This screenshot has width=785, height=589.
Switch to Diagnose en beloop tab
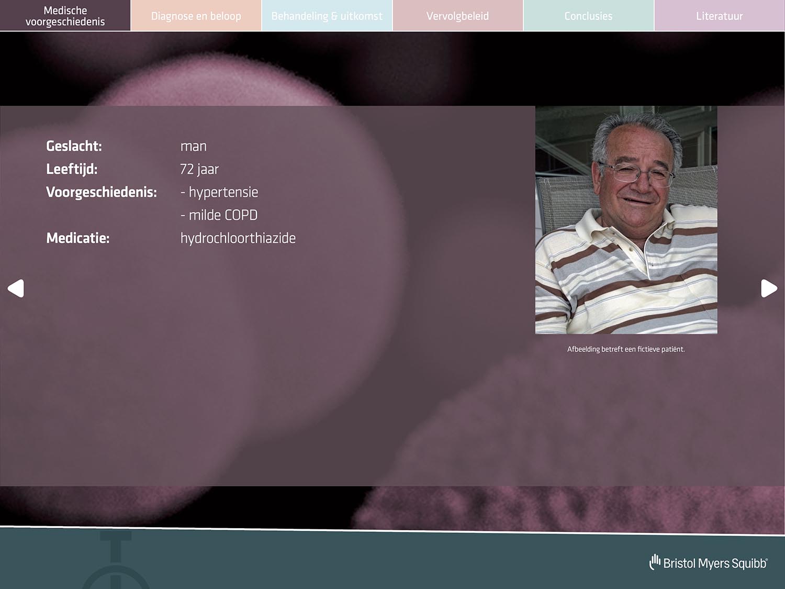[x=196, y=16]
